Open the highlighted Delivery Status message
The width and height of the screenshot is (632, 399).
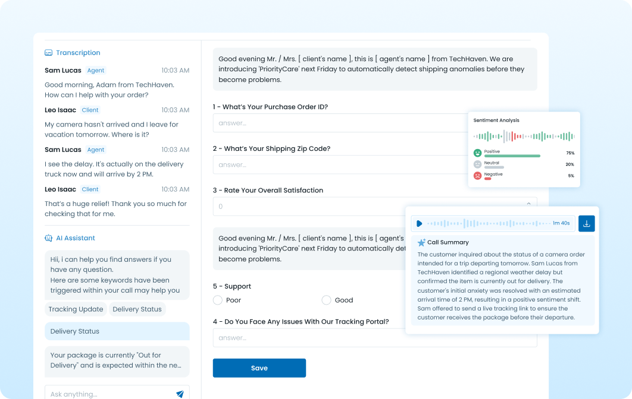(117, 331)
